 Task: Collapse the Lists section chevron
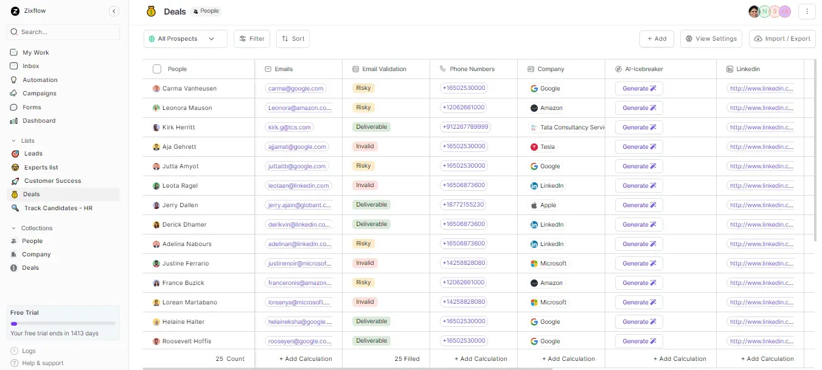click(13, 140)
